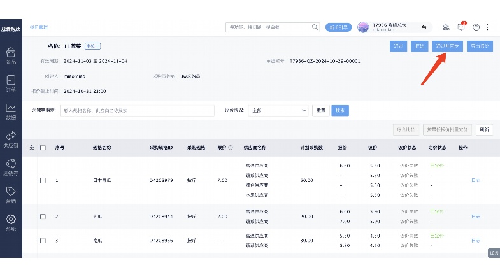
Task: Click the 按最低报价批量定价 button
Action: coord(447,130)
